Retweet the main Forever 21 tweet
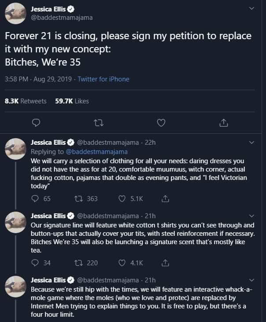This screenshot has height=322, width=266. (99, 123)
